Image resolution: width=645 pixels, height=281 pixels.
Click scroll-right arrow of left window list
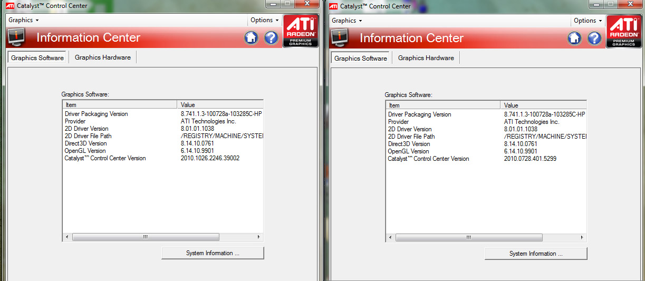(258, 237)
